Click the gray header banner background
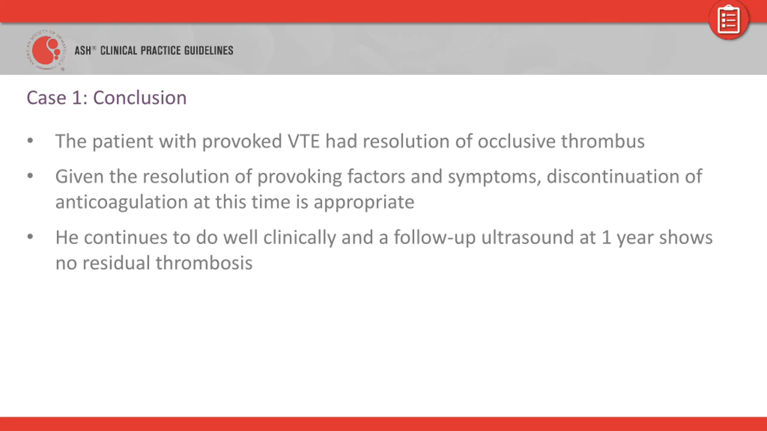767x431 pixels. (449, 49)
